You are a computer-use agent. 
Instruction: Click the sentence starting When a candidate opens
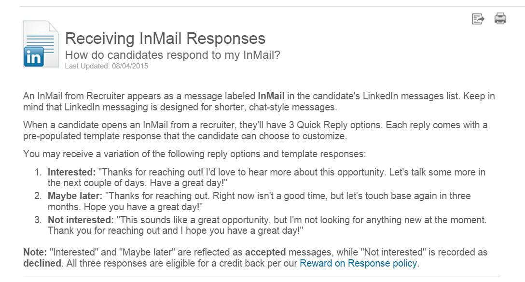pos(255,131)
